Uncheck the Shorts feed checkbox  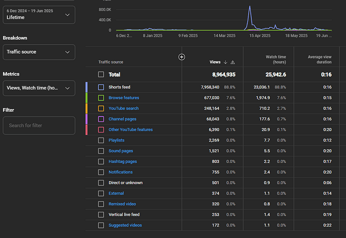(101, 87)
